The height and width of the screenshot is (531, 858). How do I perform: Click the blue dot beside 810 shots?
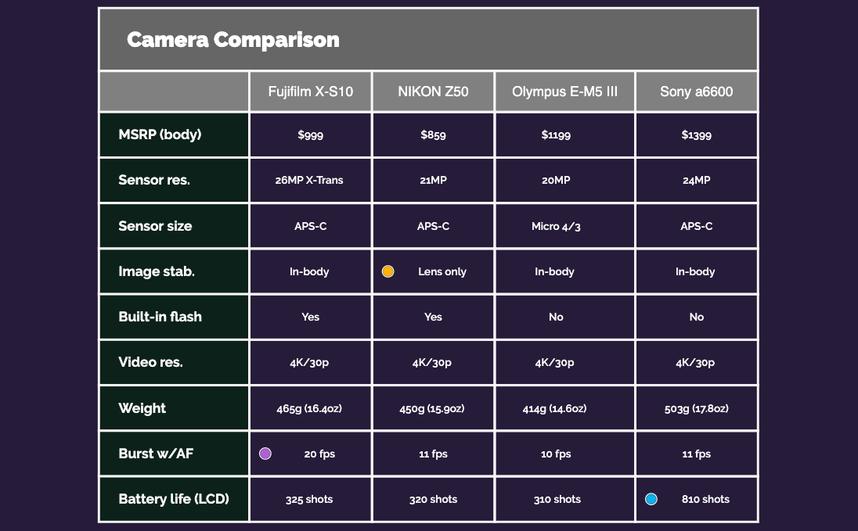651,499
